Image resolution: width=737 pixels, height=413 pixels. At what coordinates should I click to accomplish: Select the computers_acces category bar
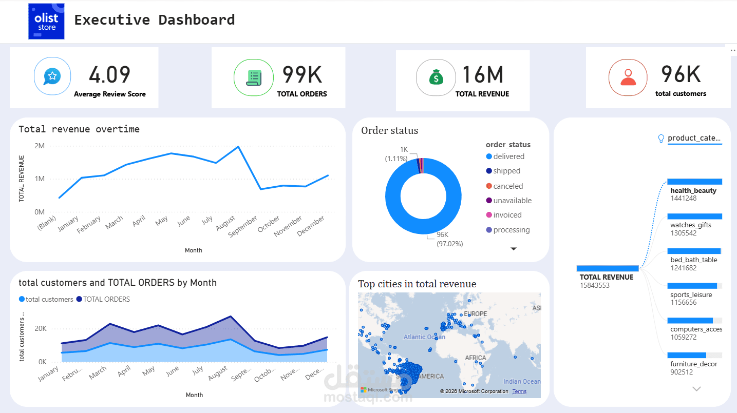point(695,321)
